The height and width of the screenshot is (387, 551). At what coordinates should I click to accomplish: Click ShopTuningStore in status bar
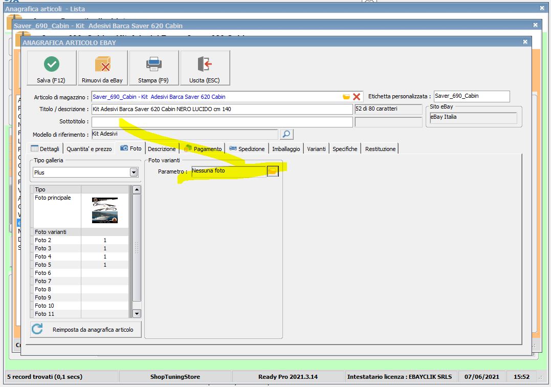(x=175, y=376)
